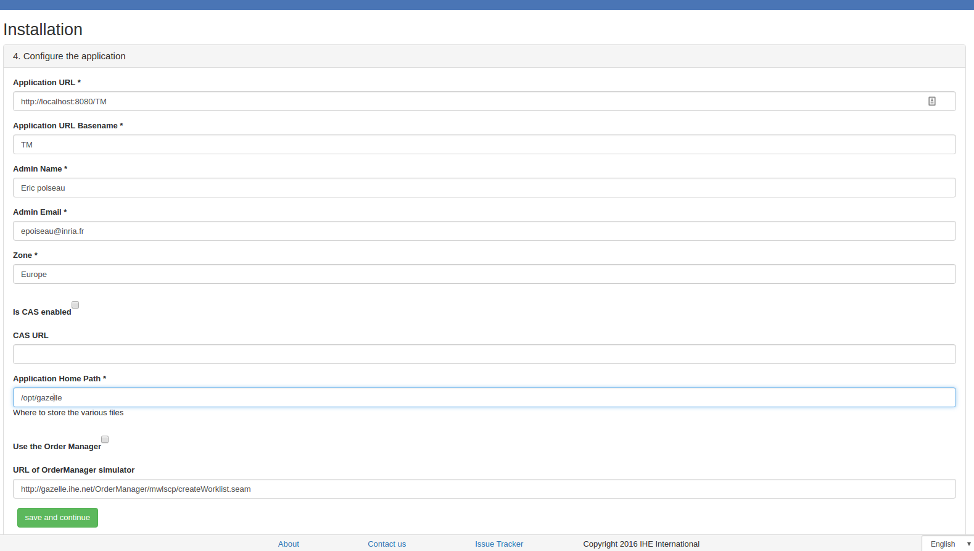The width and height of the screenshot is (974, 551).
Task: Click the contact-card icon in Application URL field
Action: click(x=931, y=101)
